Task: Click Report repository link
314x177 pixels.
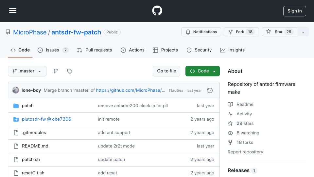Action: click(245, 152)
